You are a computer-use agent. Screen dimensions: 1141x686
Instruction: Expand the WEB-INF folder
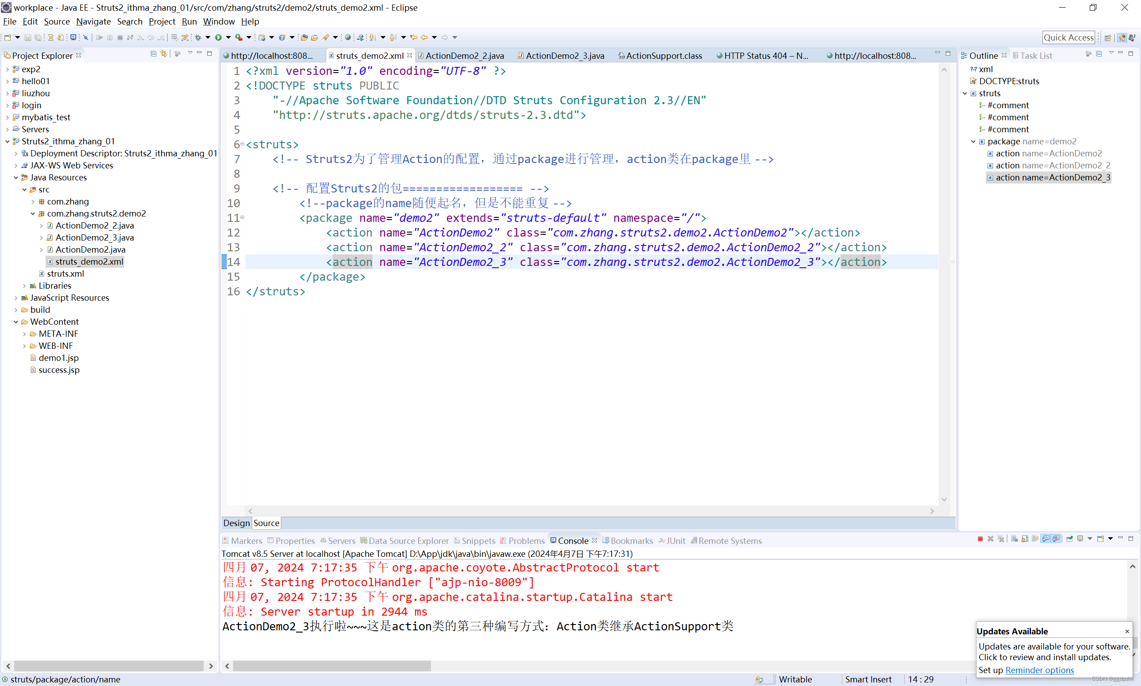(x=25, y=346)
